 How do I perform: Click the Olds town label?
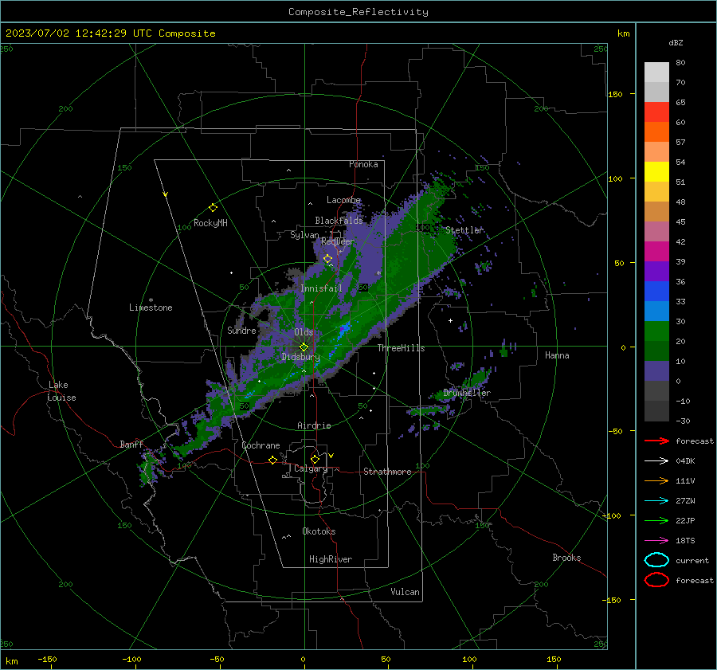coord(304,332)
